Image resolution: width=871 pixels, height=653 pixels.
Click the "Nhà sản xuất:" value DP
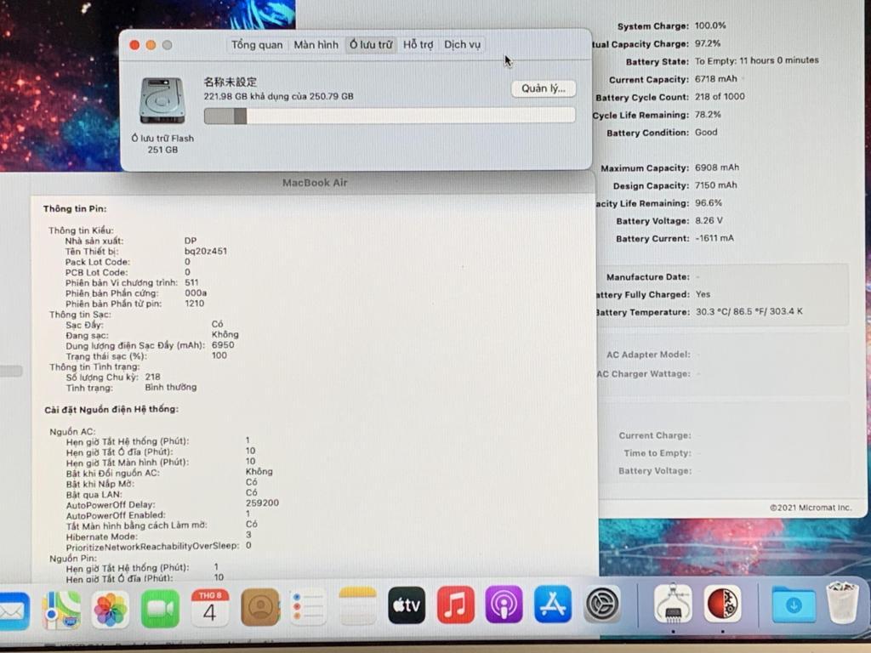point(191,241)
